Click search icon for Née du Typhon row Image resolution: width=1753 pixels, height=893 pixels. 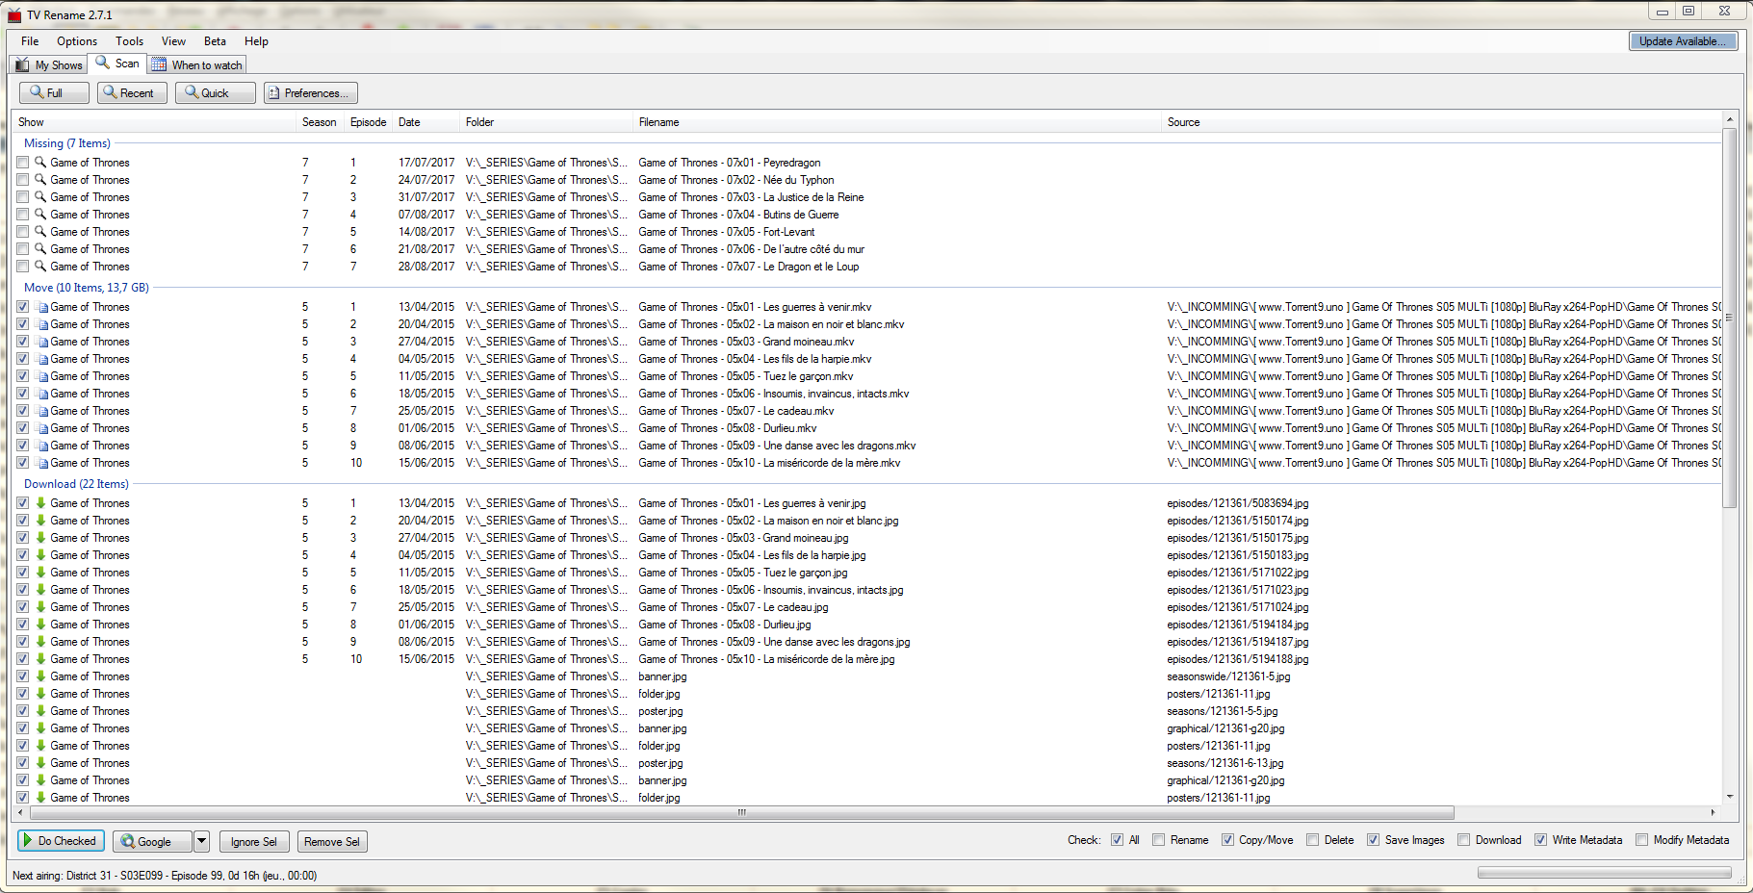(40, 180)
